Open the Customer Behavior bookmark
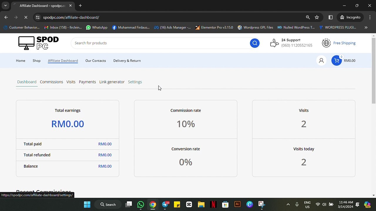Image resolution: width=376 pixels, height=211 pixels. tap(21, 28)
